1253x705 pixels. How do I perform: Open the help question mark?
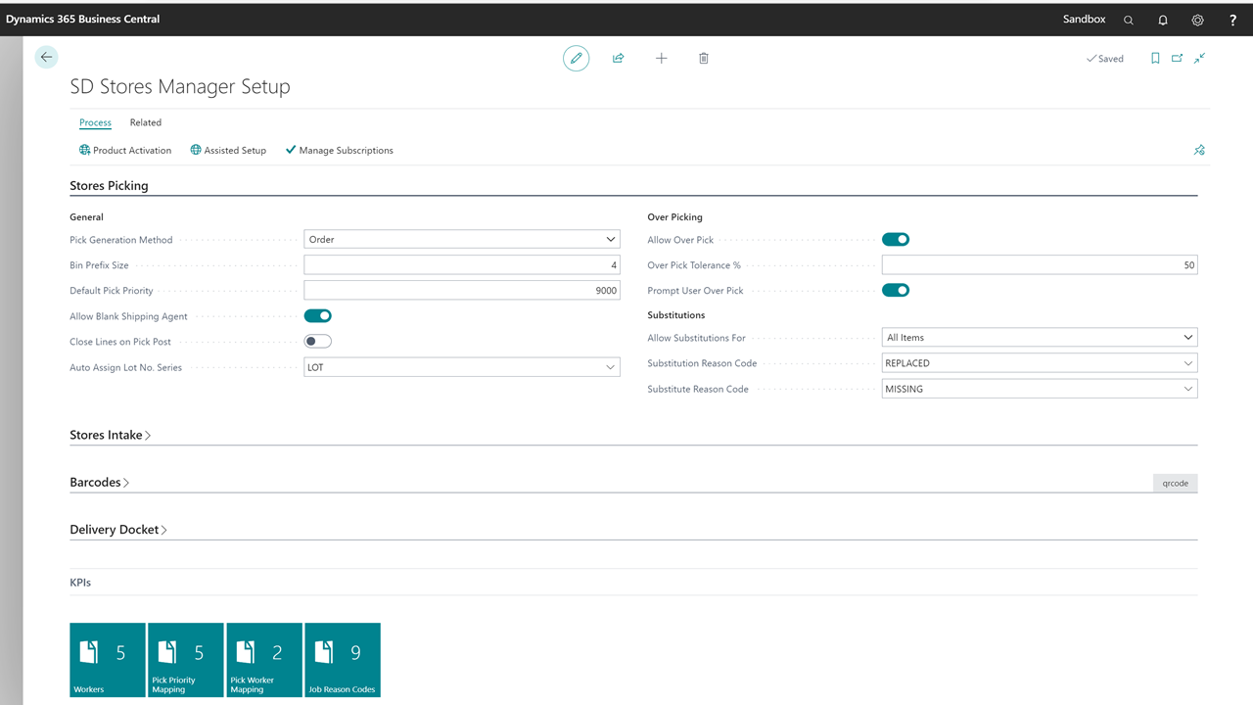[x=1232, y=20]
